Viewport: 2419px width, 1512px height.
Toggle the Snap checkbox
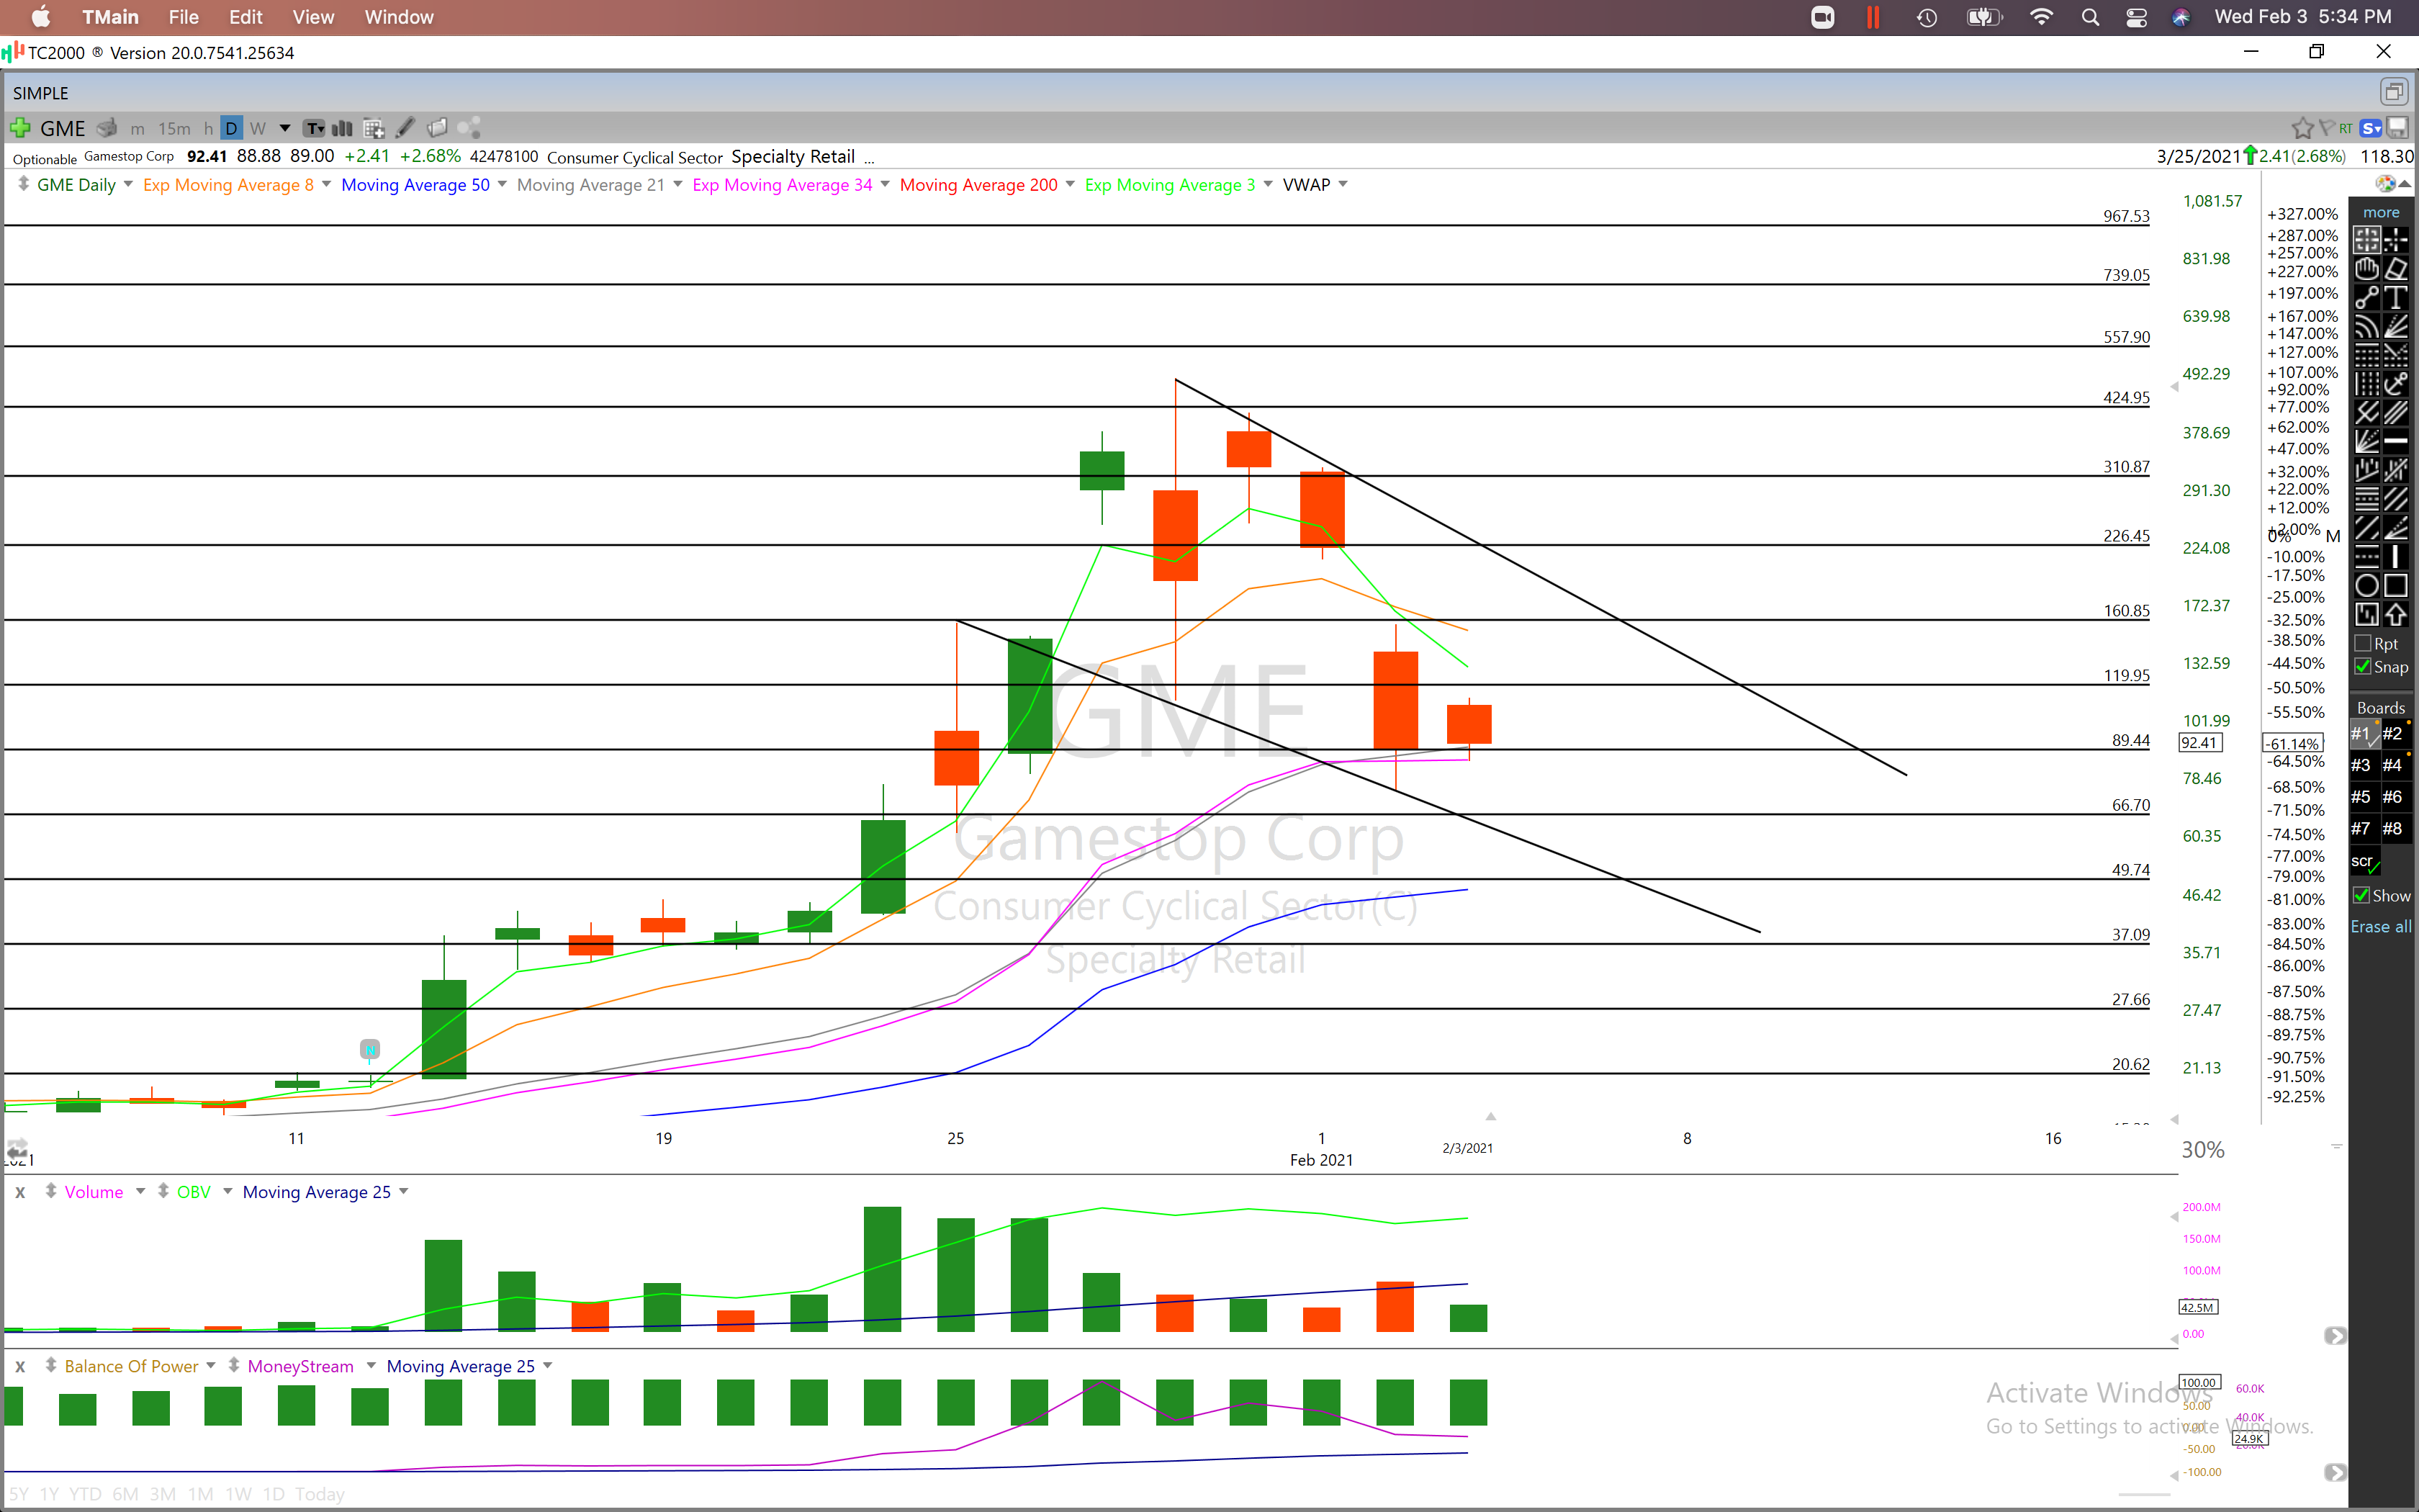2363,666
